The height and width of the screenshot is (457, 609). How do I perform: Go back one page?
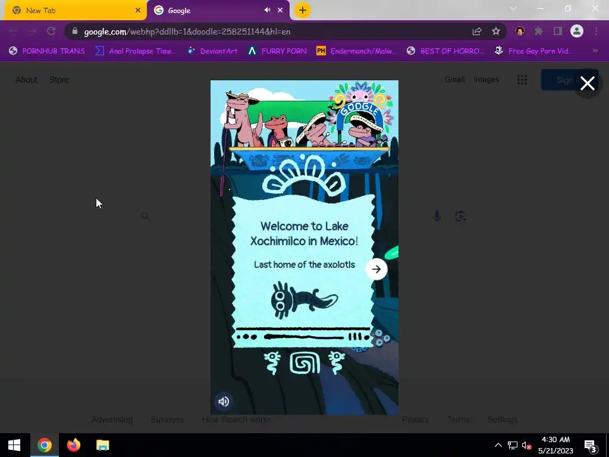pyautogui.click(x=13, y=31)
